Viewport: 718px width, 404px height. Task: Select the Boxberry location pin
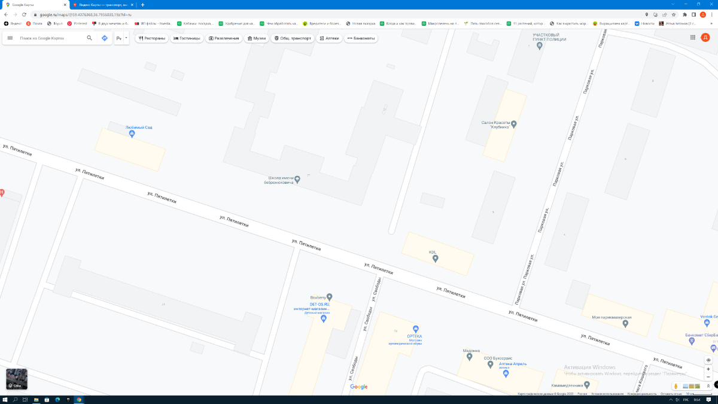point(329,297)
